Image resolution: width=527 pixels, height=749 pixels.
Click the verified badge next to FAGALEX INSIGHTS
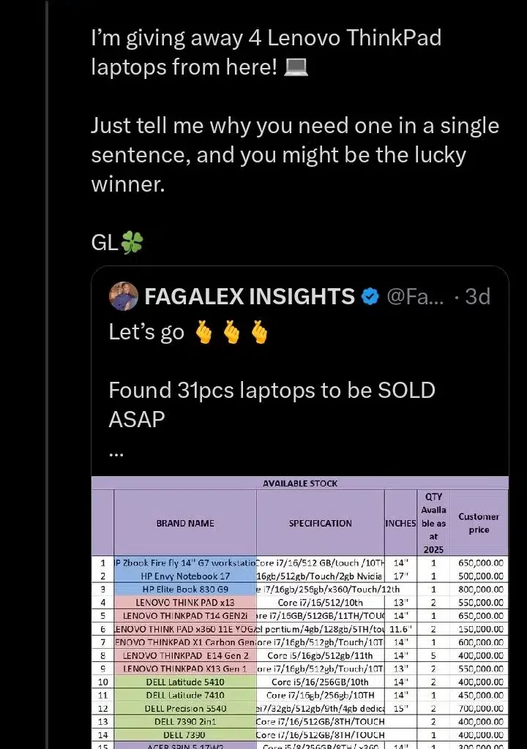pyautogui.click(x=370, y=297)
